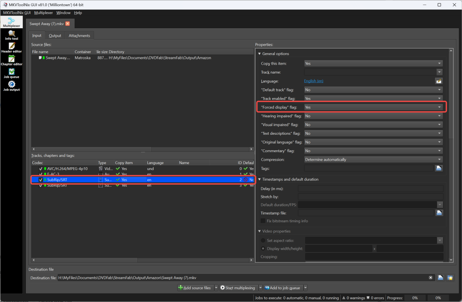
Task: Collapse the General options section
Action: pos(260,54)
